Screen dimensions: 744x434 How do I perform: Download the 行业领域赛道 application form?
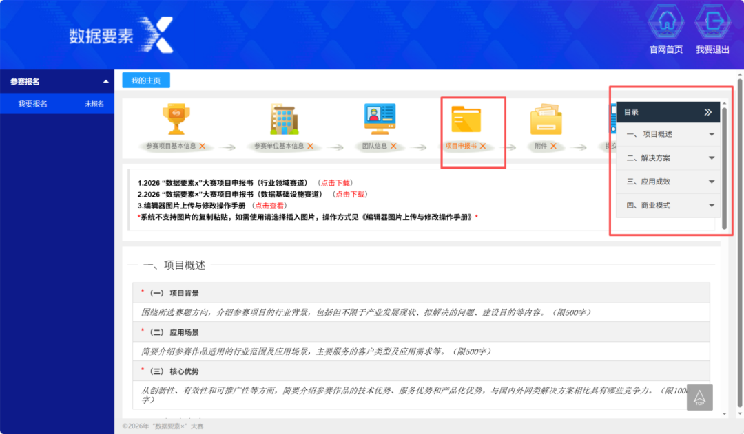click(x=335, y=183)
